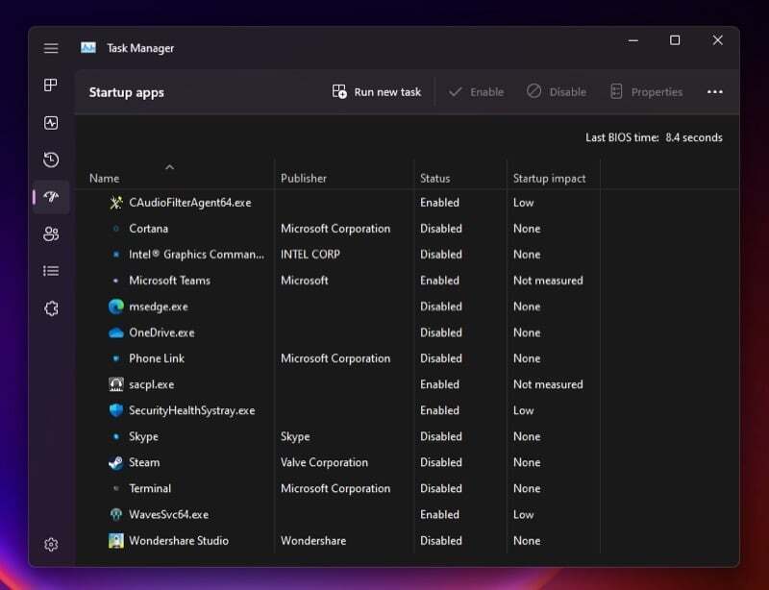Click the Enabled status of Microsoft Teams
The image size is (769, 590).
pyautogui.click(x=439, y=281)
